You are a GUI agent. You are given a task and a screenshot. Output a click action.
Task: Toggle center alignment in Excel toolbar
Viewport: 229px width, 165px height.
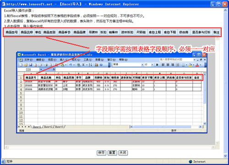point(168,65)
